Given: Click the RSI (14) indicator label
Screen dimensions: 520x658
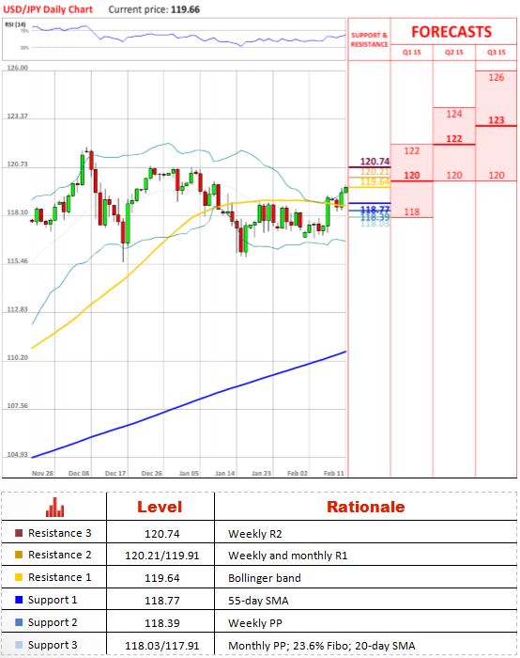Looking at the screenshot, I should click(15, 24).
